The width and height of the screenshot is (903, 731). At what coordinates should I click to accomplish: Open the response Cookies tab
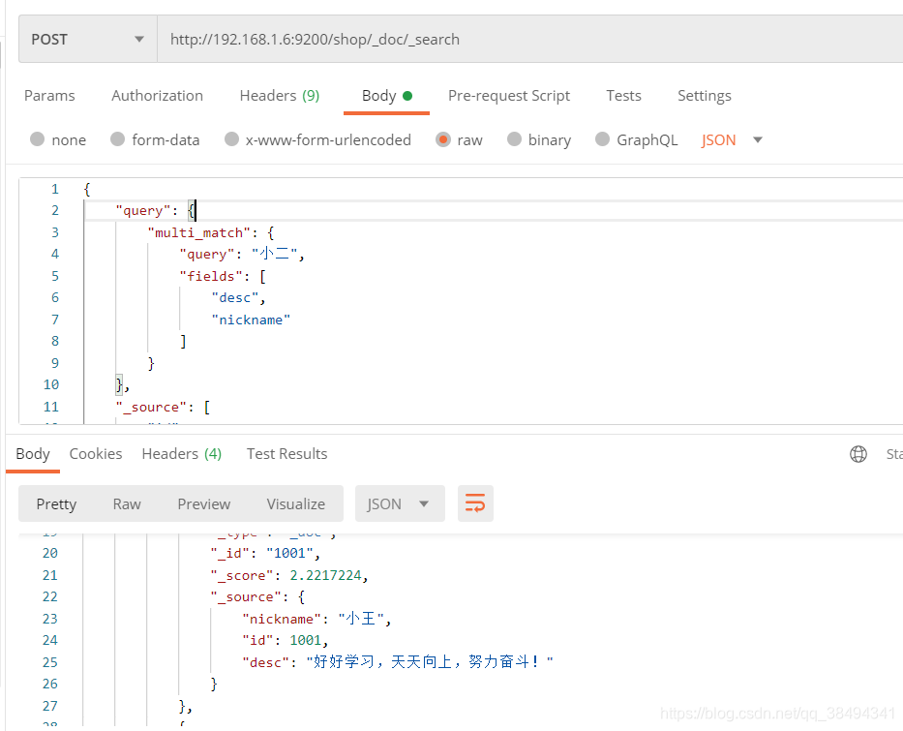pyautogui.click(x=96, y=453)
